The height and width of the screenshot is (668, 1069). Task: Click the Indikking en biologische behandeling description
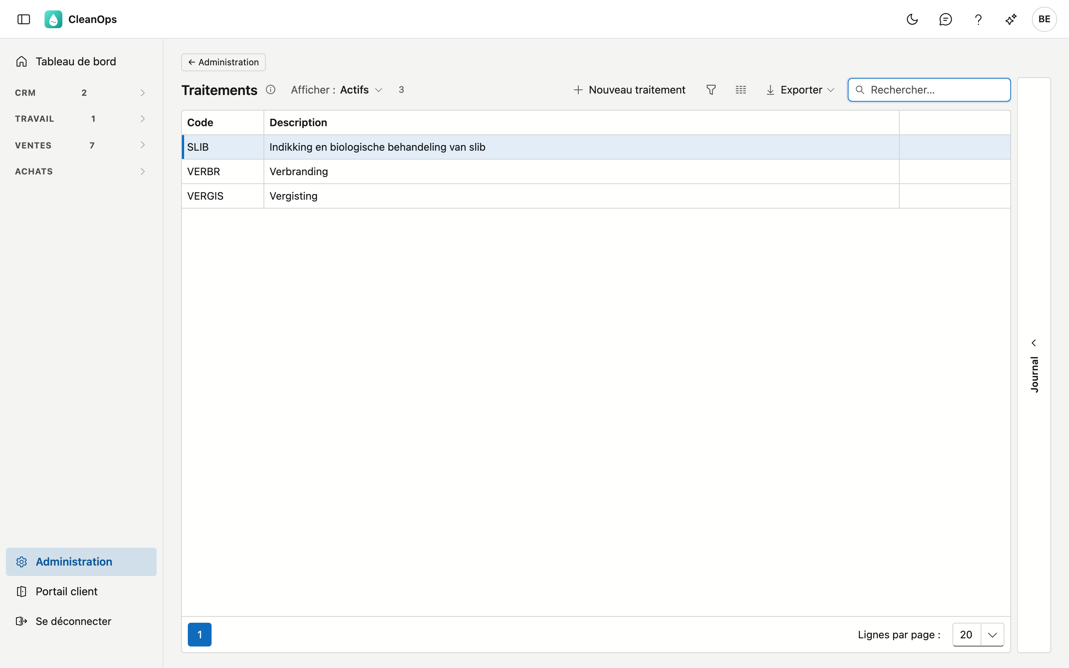point(581,147)
